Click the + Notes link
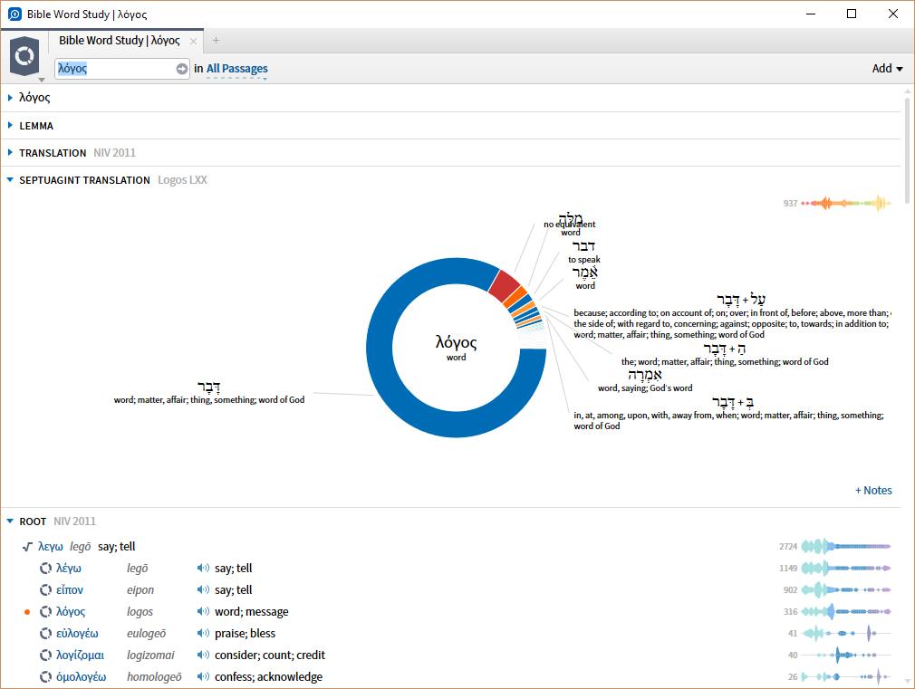The image size is (915, 689). (x=873, y=490)
